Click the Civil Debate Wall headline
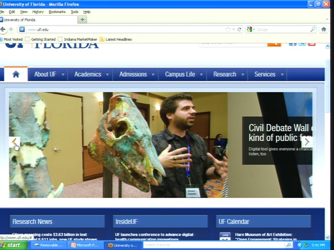 (x=280, y=133)
